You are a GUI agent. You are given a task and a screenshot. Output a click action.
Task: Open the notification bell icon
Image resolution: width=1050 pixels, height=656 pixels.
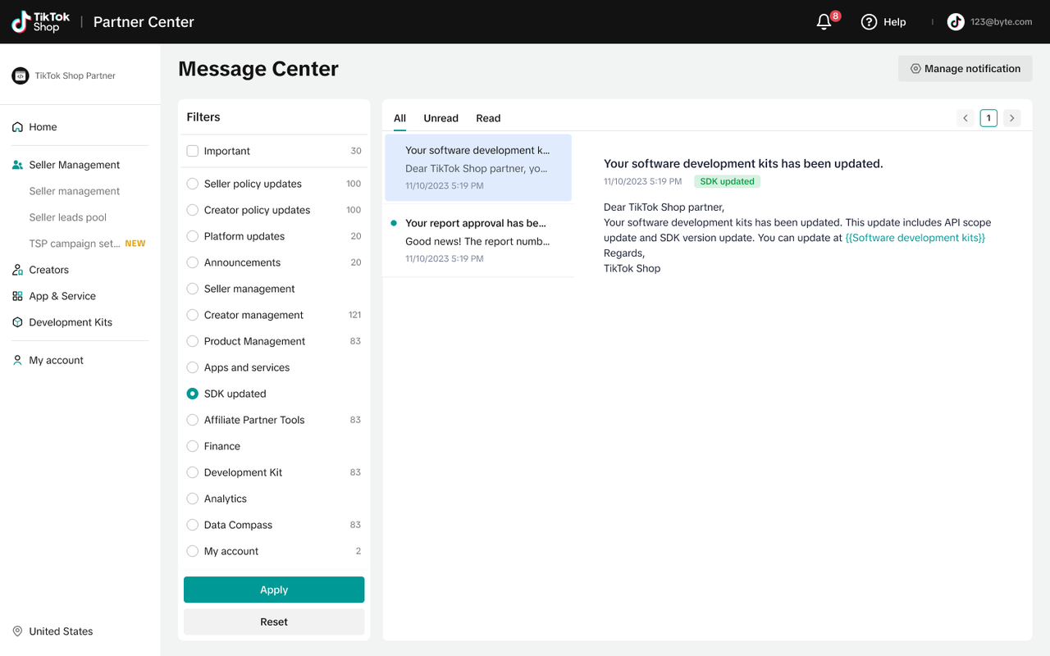tap(824, 22)
